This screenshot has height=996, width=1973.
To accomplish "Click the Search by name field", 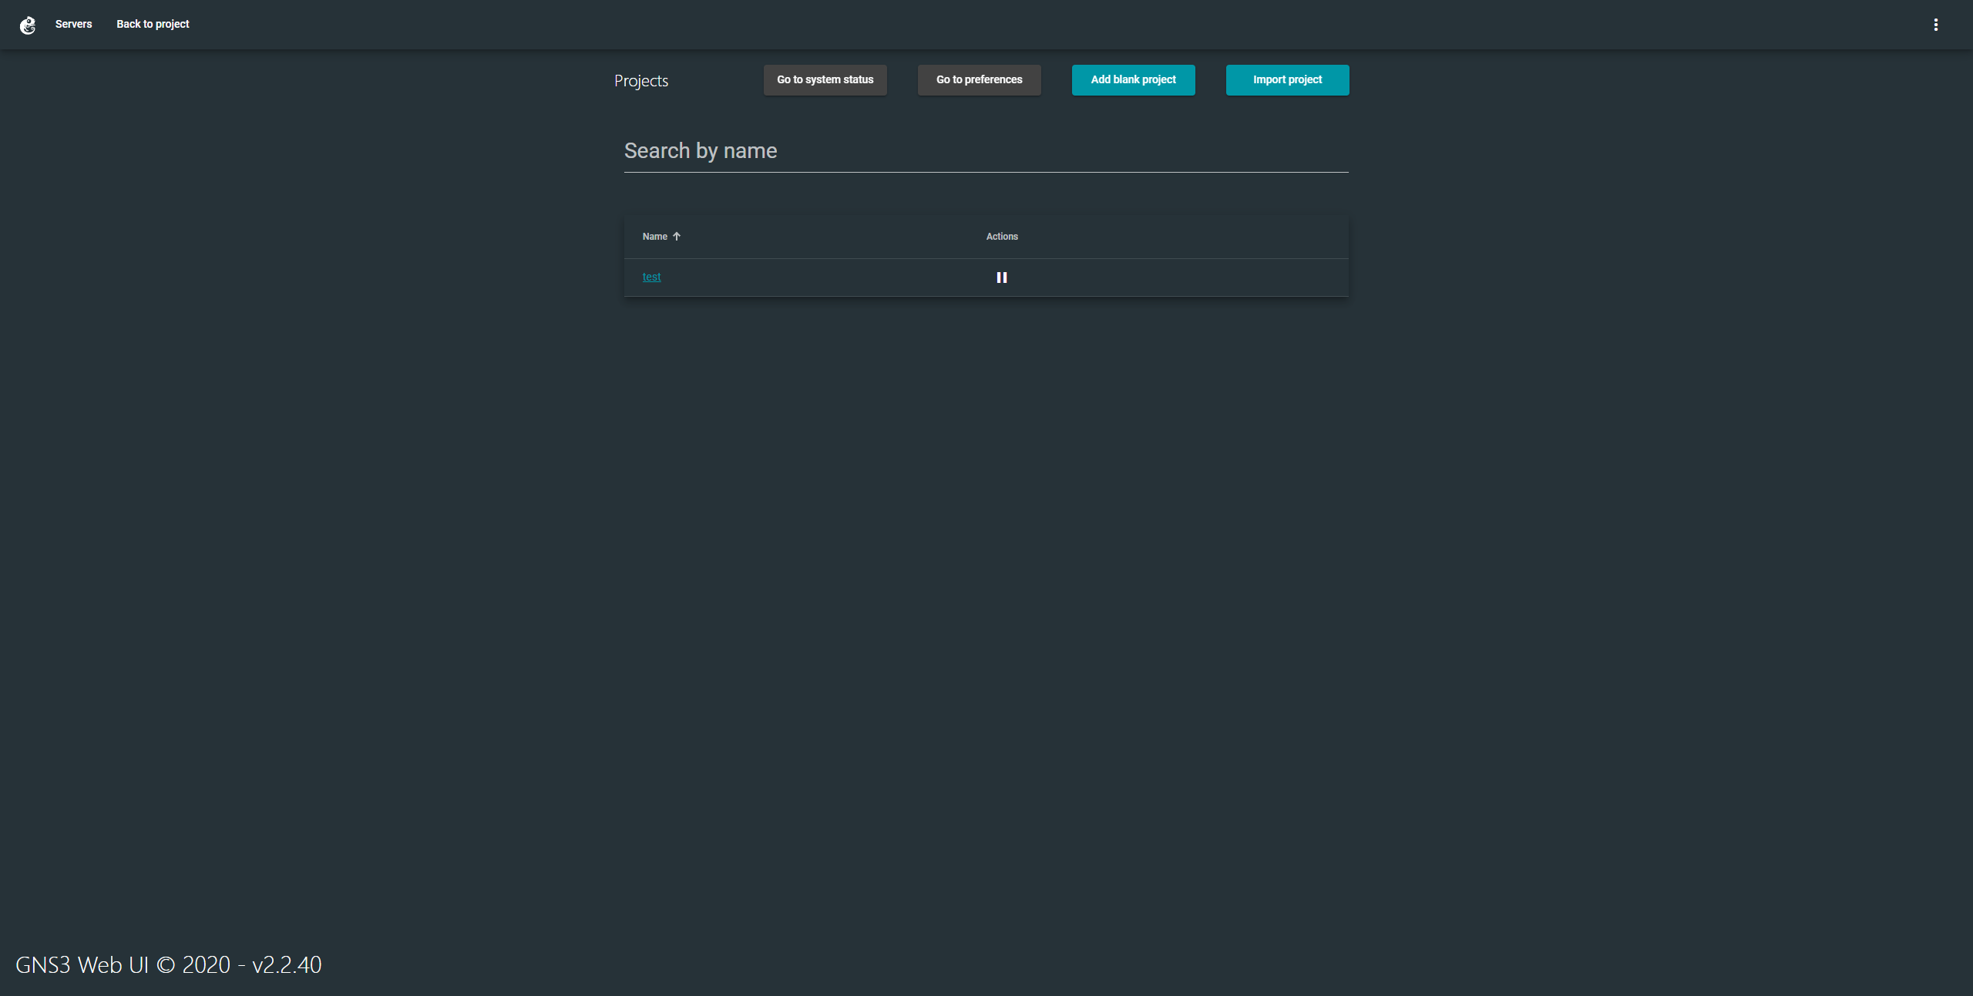I will [986, 151].
